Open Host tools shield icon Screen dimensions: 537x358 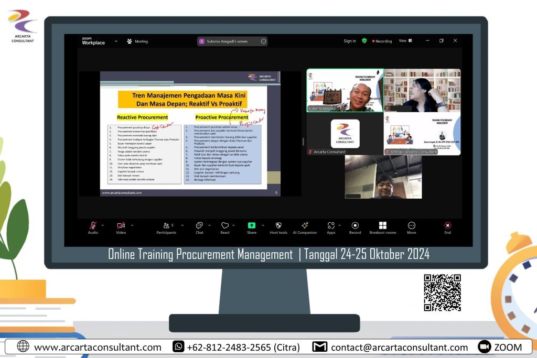pyautogui.click(x=278, y=226)
